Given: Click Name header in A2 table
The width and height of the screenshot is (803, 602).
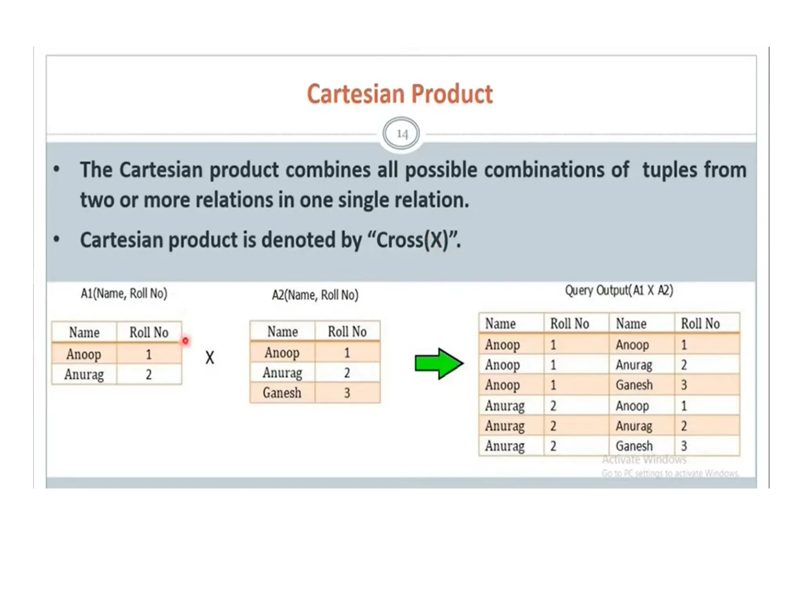Looking at the screenshot, I should coord(282,332).
